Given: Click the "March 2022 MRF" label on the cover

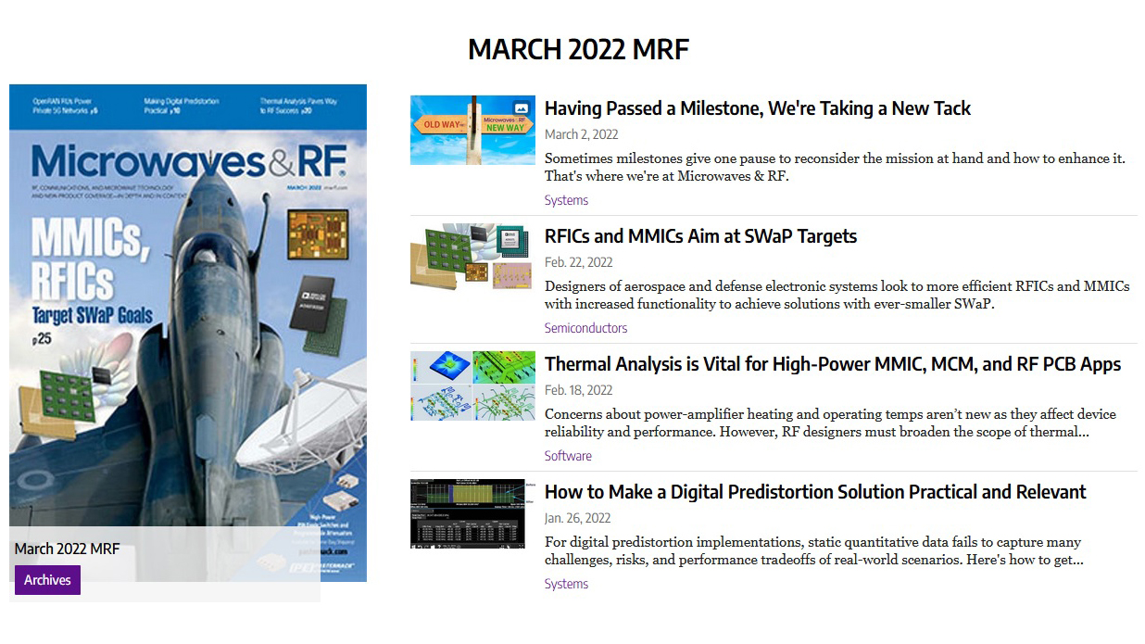Looking at the screenshot, I should [x=65, y=548].
